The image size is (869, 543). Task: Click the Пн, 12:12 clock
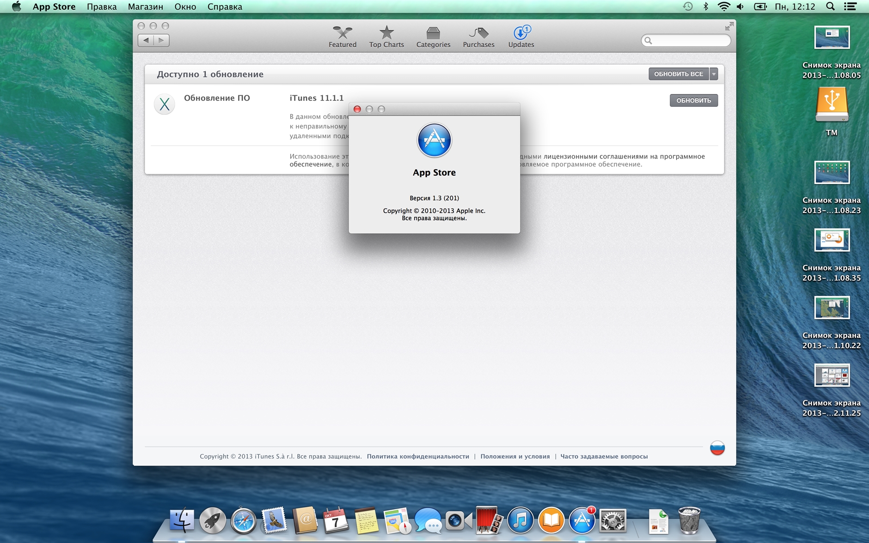coord(795,6)
